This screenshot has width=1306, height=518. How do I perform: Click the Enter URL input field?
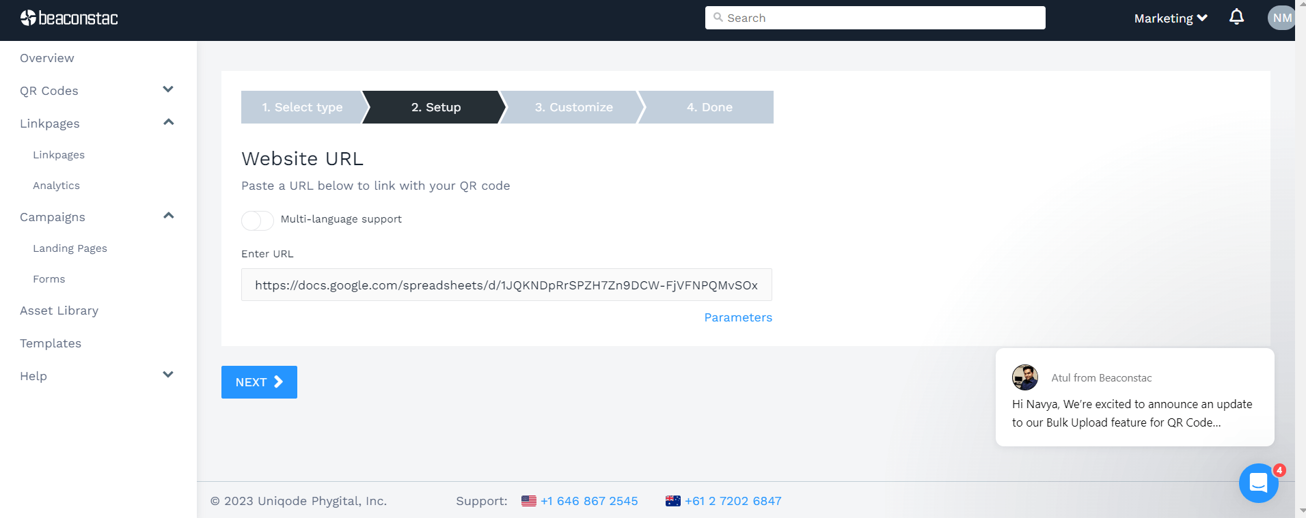pos(506,285)
